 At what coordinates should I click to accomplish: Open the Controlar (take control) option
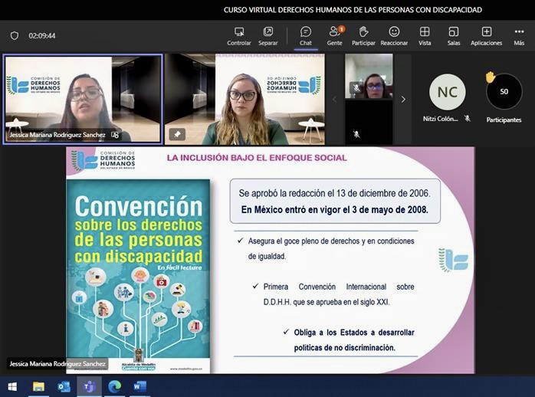click(x=239, y=35)
